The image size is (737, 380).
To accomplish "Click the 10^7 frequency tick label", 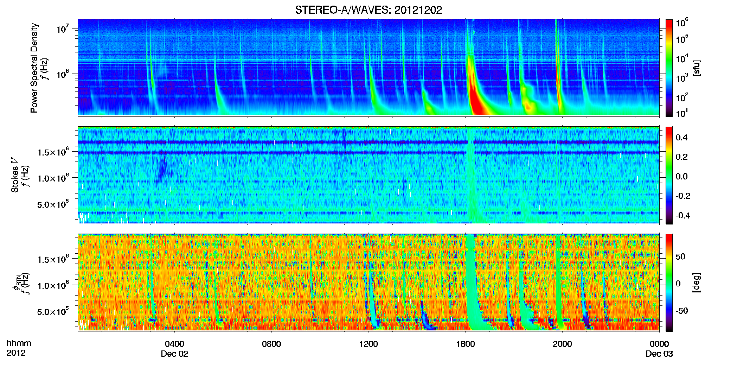I will click(x=63, y=28).
